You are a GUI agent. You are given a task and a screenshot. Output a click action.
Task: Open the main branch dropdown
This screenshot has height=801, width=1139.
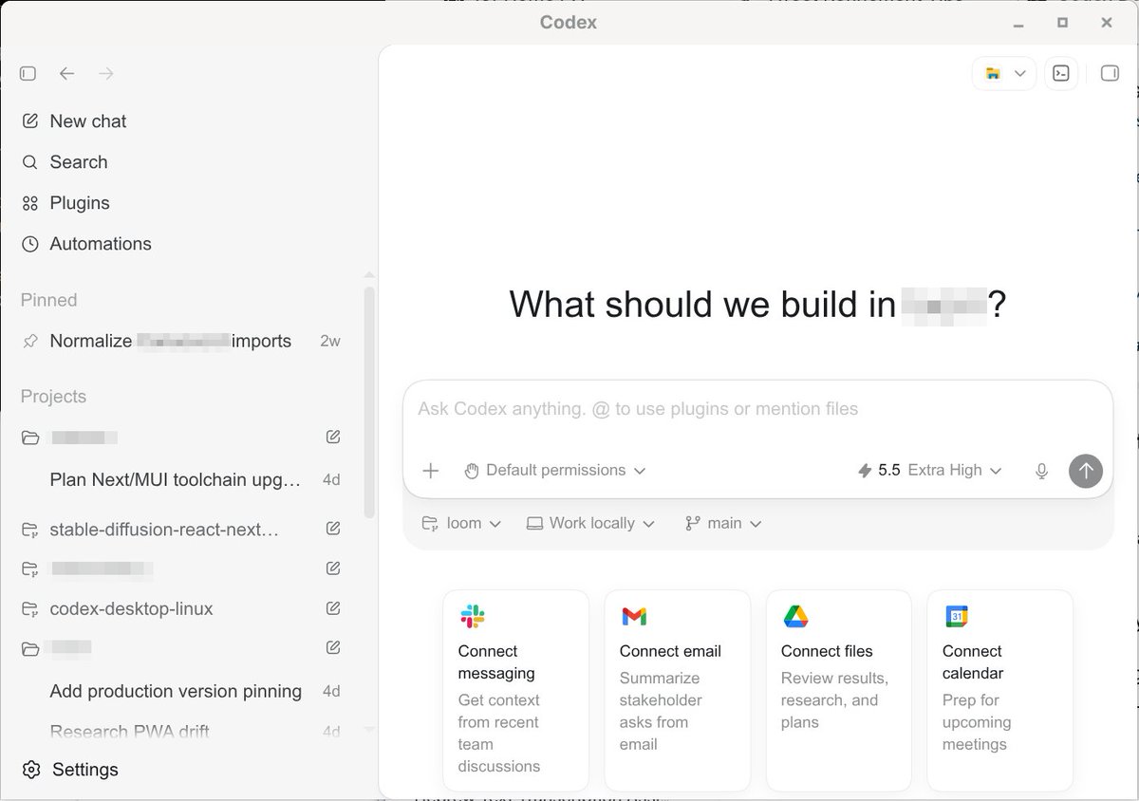point(723,523)
